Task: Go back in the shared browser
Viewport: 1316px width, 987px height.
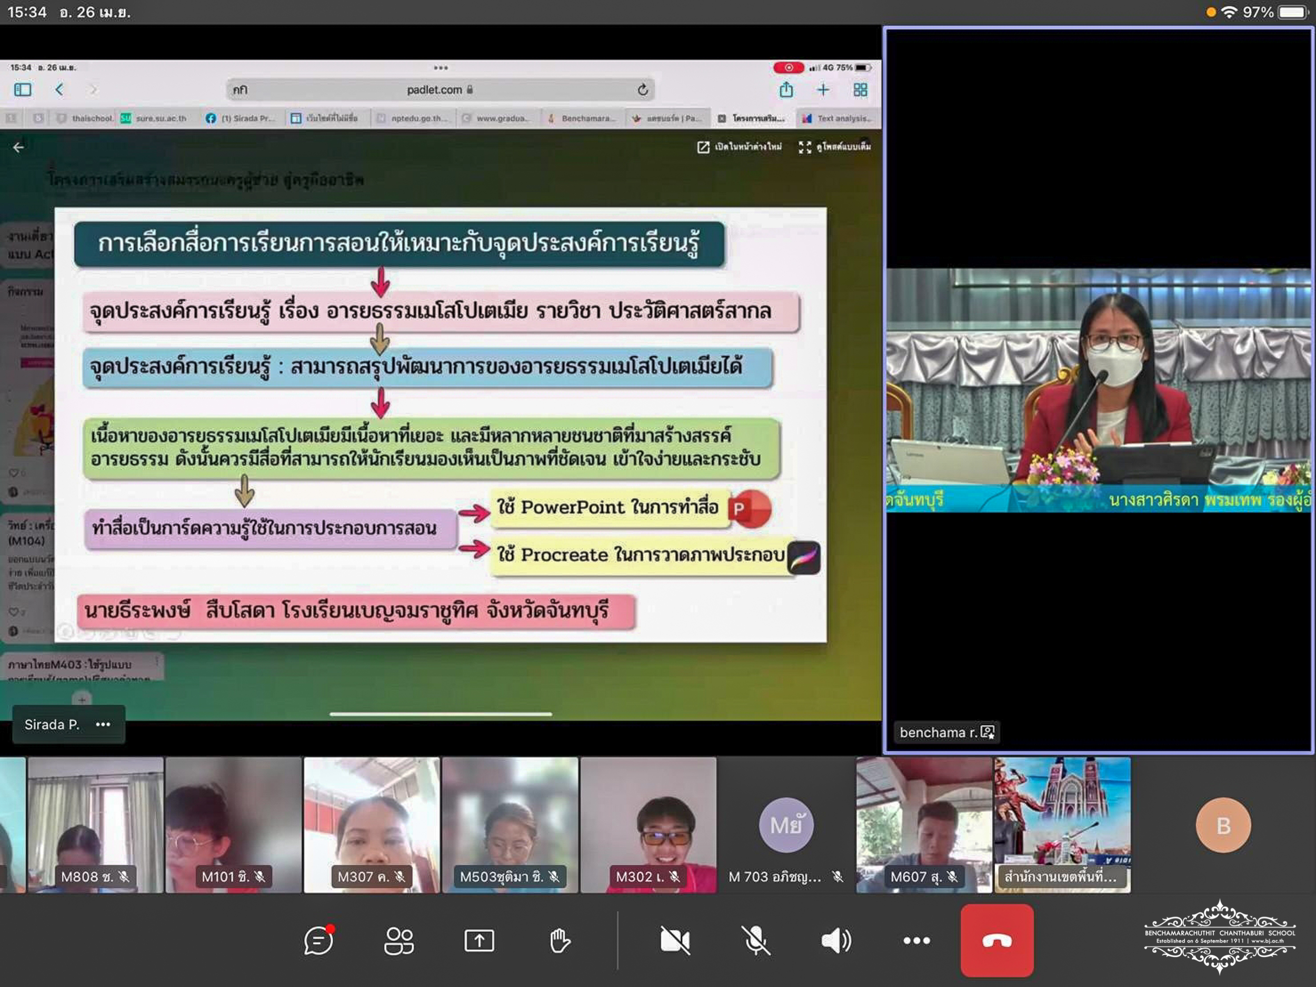Action: coord(59,90)
